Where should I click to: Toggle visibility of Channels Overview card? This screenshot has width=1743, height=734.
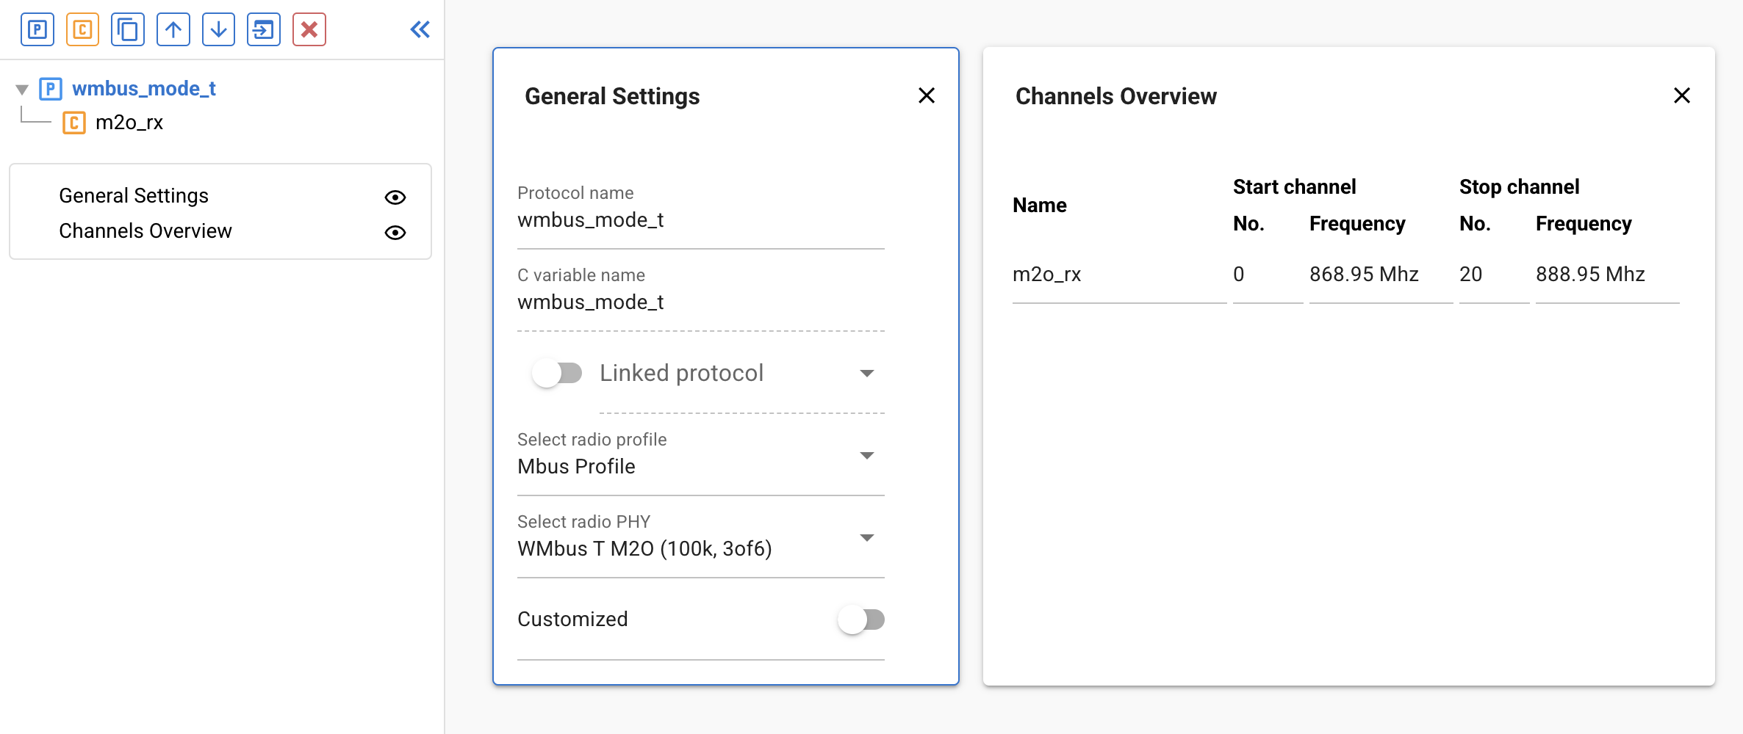coord(395,232)
